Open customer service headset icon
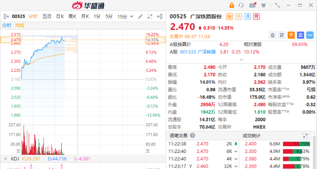317x169 pixels. tap(241, 5)
